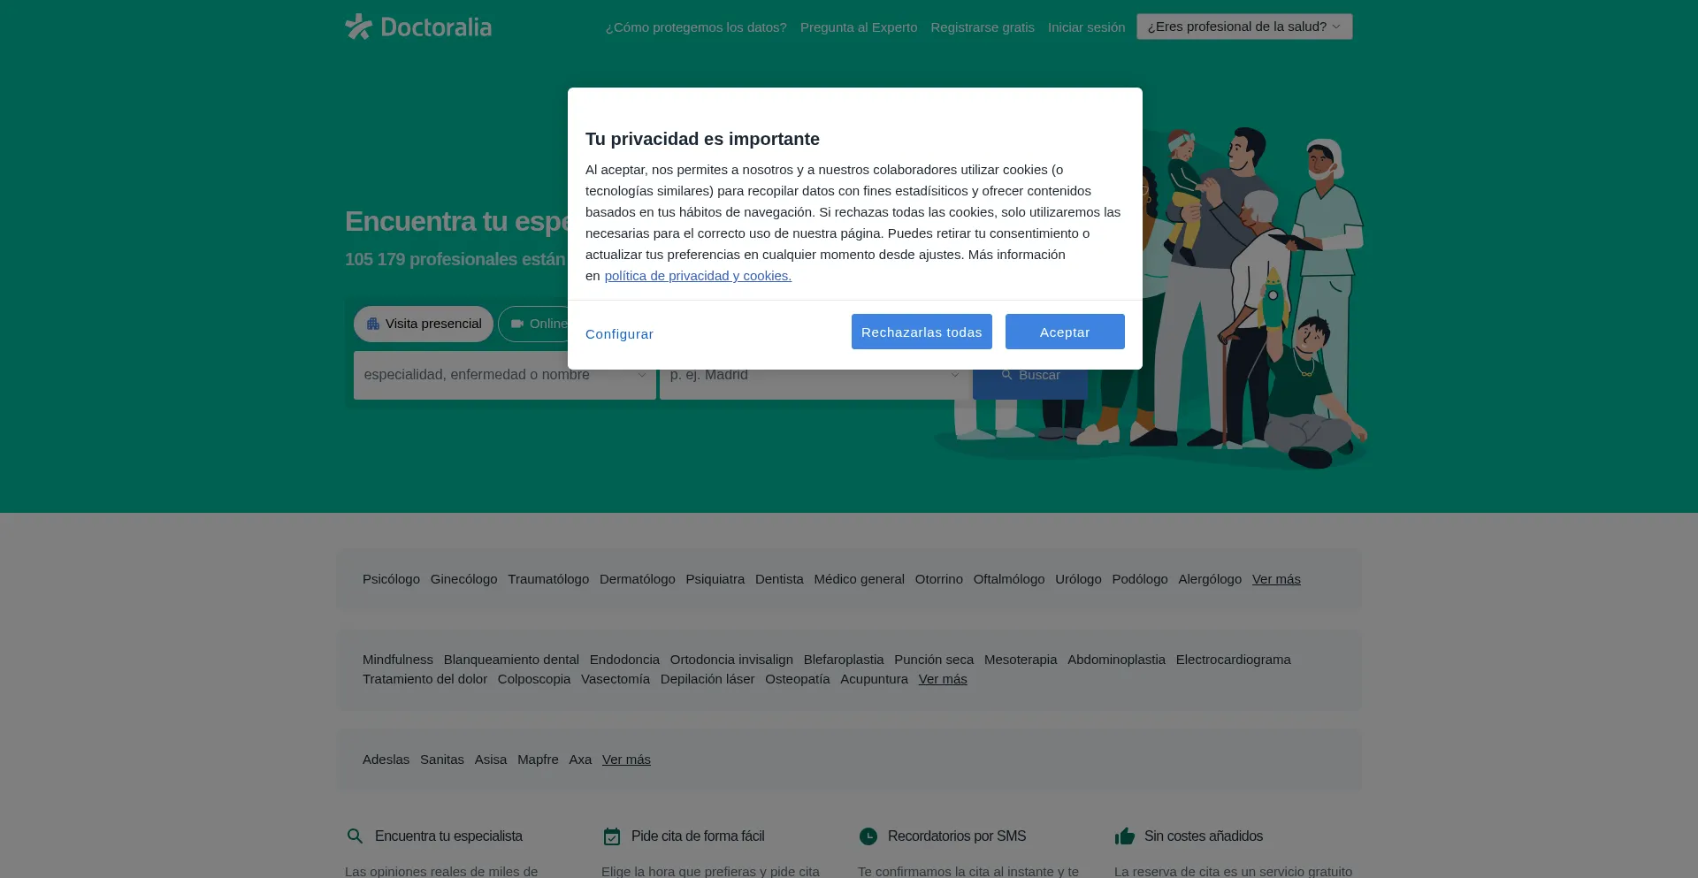Open Pregunta al Experto in the top menu
1698x878 pixels.
(858, 27)
